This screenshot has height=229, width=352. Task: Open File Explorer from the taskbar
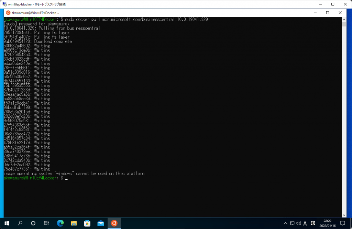[x=74, y=223]
